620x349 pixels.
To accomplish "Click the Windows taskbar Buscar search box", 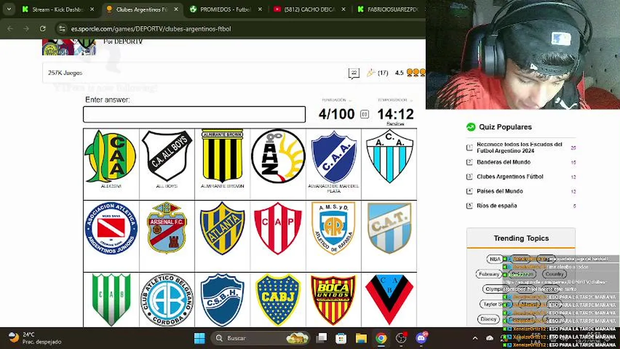I will pos(261,338).
